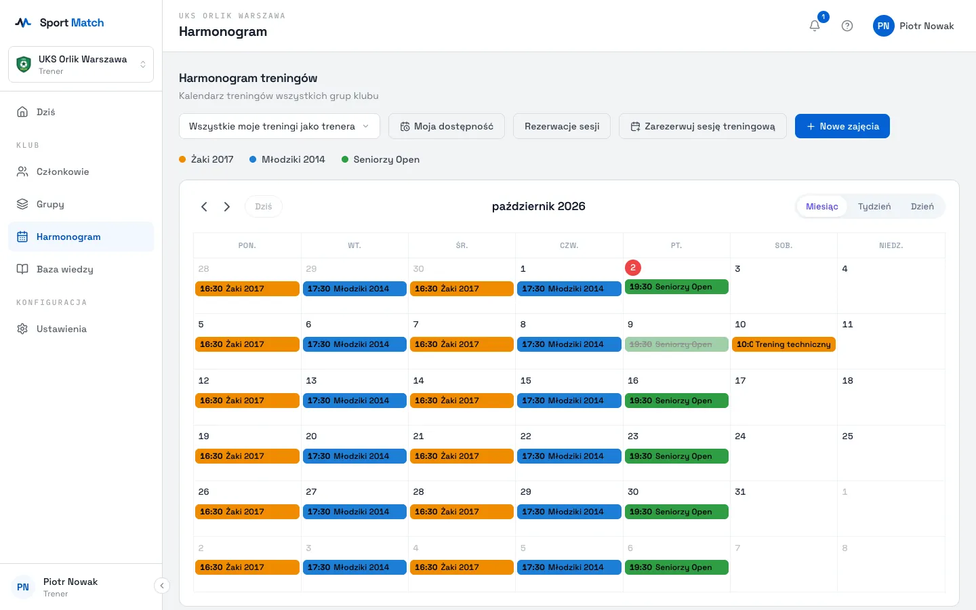
Task: Switch calendar to Tydzień view
Action: point(874,207)
